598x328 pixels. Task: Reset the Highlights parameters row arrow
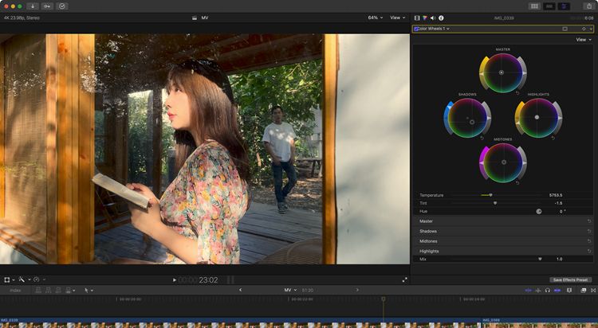pyautogui.click(x=589, y=251)
